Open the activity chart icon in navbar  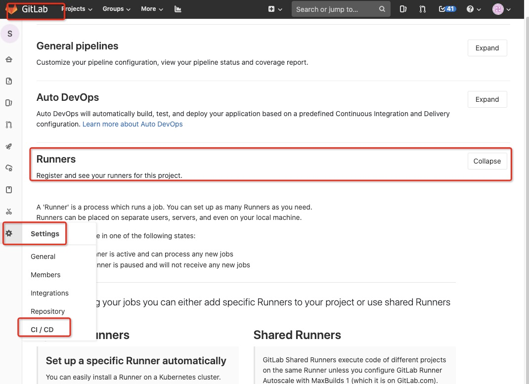(x=178, y=9)
